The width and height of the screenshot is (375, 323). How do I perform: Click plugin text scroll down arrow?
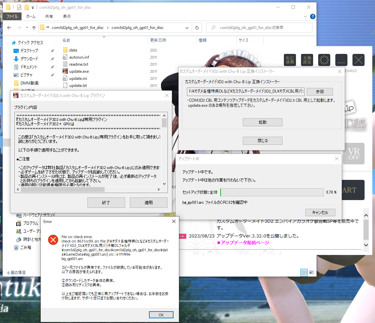(164, 184)
